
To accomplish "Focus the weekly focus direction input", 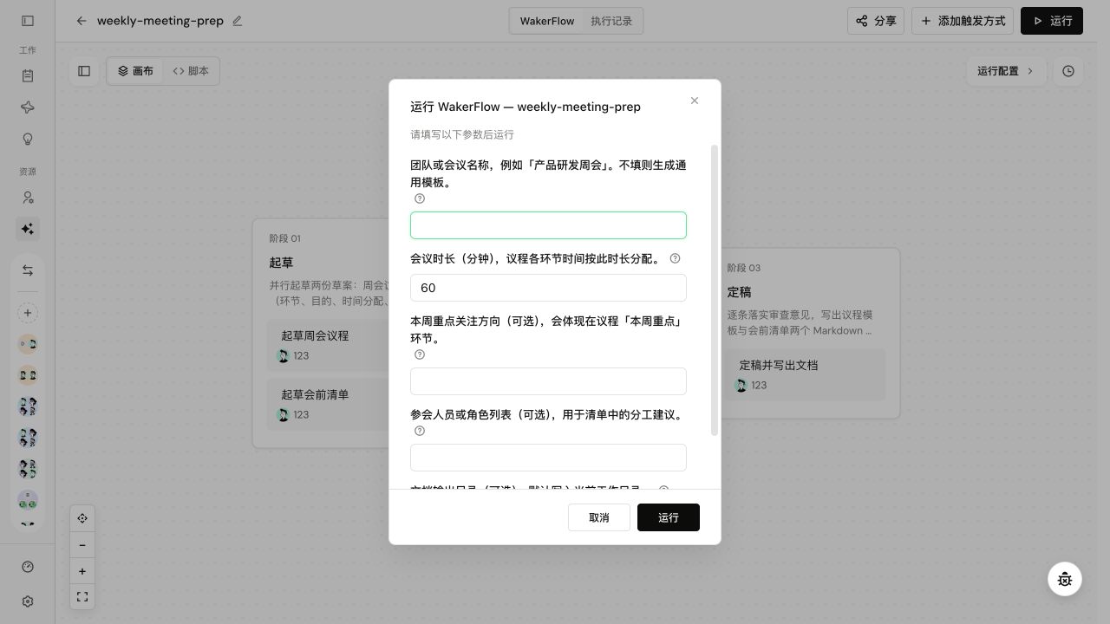I will point(548,381).
